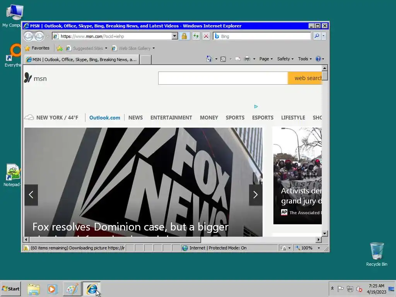
Task: Open the Start menu
Action: tap(10, 288)
